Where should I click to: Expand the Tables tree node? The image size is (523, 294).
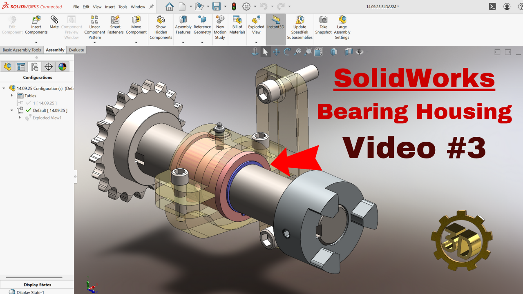pyautogui.click(x=12, y=96)
